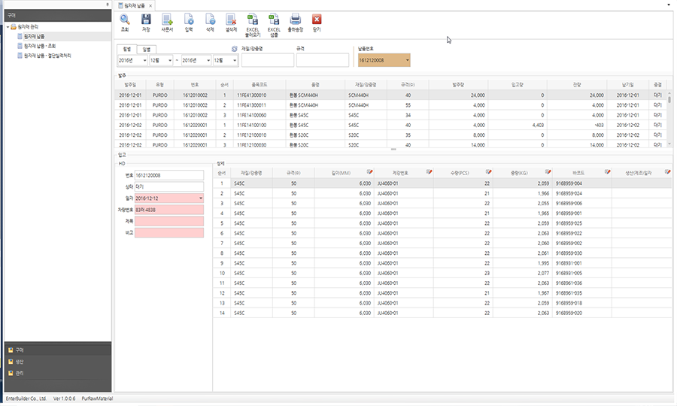Click the empty pink 비고 field
This screenshot has width=677, height=406.
pos(168,232)
